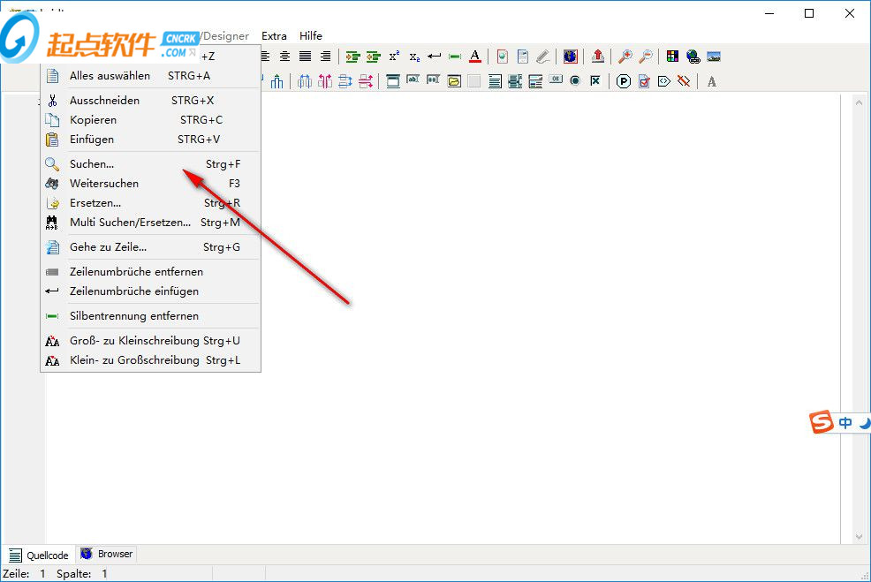Click the multi-line textarea form icon
The width and height of the screenshot is (871, 582).
click(495, 81)
